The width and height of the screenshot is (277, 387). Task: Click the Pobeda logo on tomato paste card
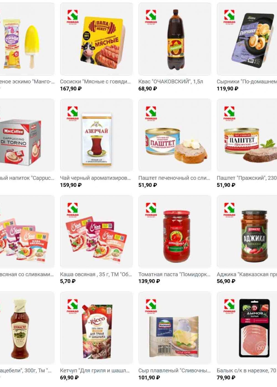[x=151, y=210]
